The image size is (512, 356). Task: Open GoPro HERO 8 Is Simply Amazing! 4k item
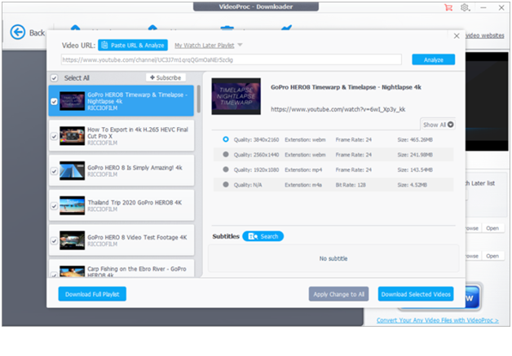pos(121,170)
